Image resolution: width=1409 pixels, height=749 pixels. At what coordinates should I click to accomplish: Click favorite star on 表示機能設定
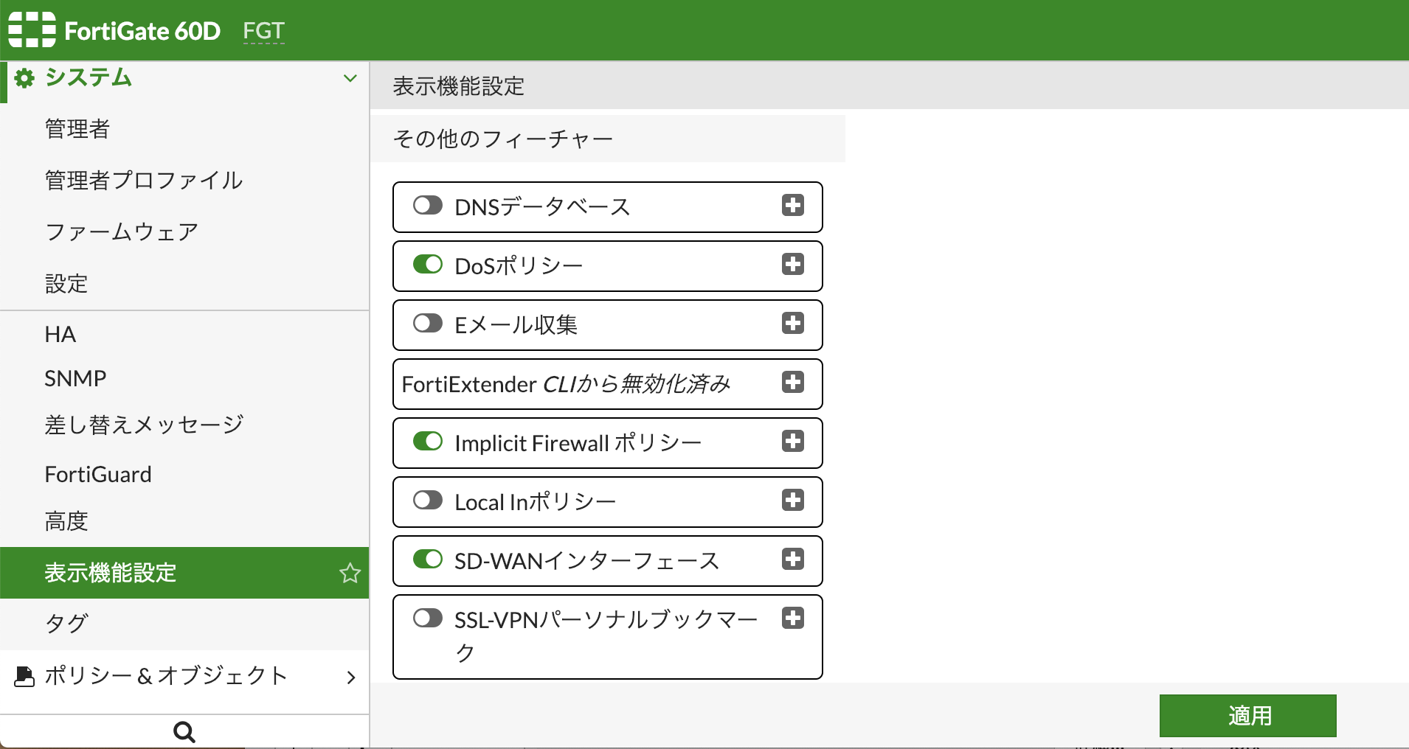(x=350, y=573)
